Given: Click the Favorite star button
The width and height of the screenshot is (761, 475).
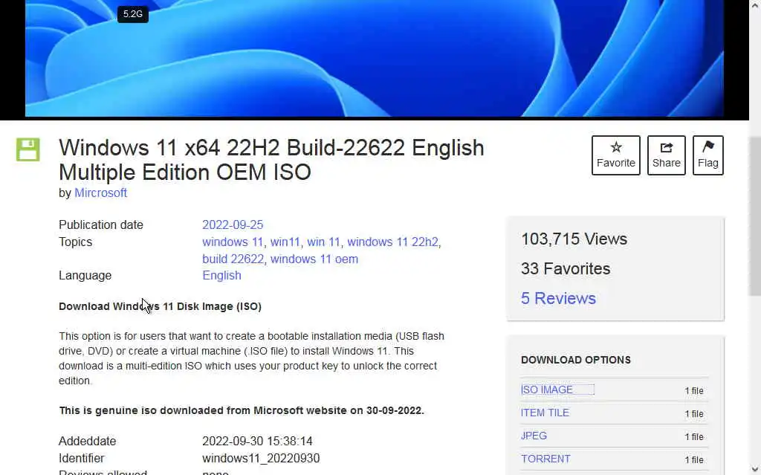Looking at the screenshot, I should click(615, 155).
